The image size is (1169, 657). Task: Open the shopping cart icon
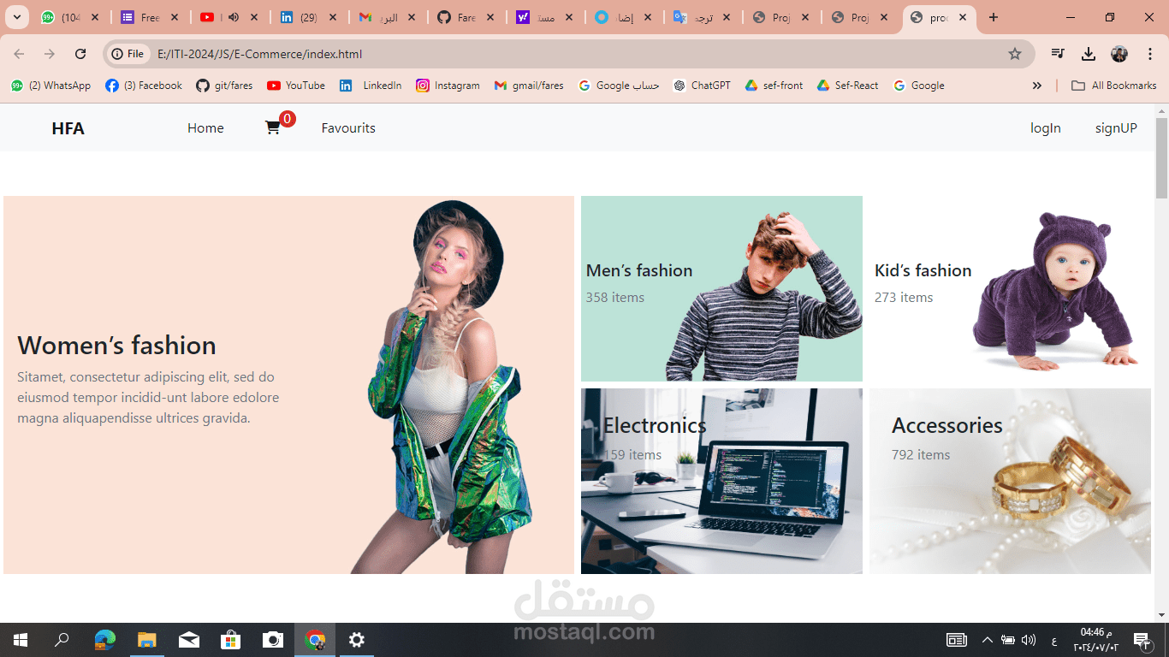tap(272, 127)
